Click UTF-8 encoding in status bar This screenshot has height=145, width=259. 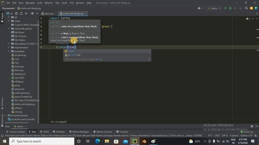point(225,136)
